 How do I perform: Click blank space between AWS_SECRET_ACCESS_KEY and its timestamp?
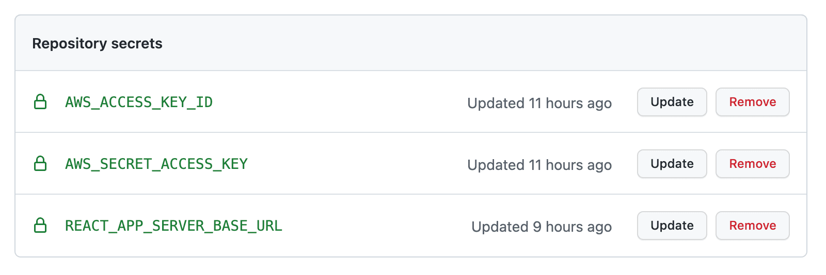[358, 164]
